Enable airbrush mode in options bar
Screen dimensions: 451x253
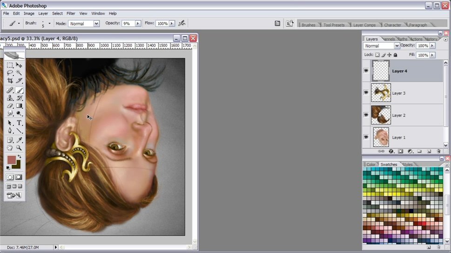pos(182,23)
